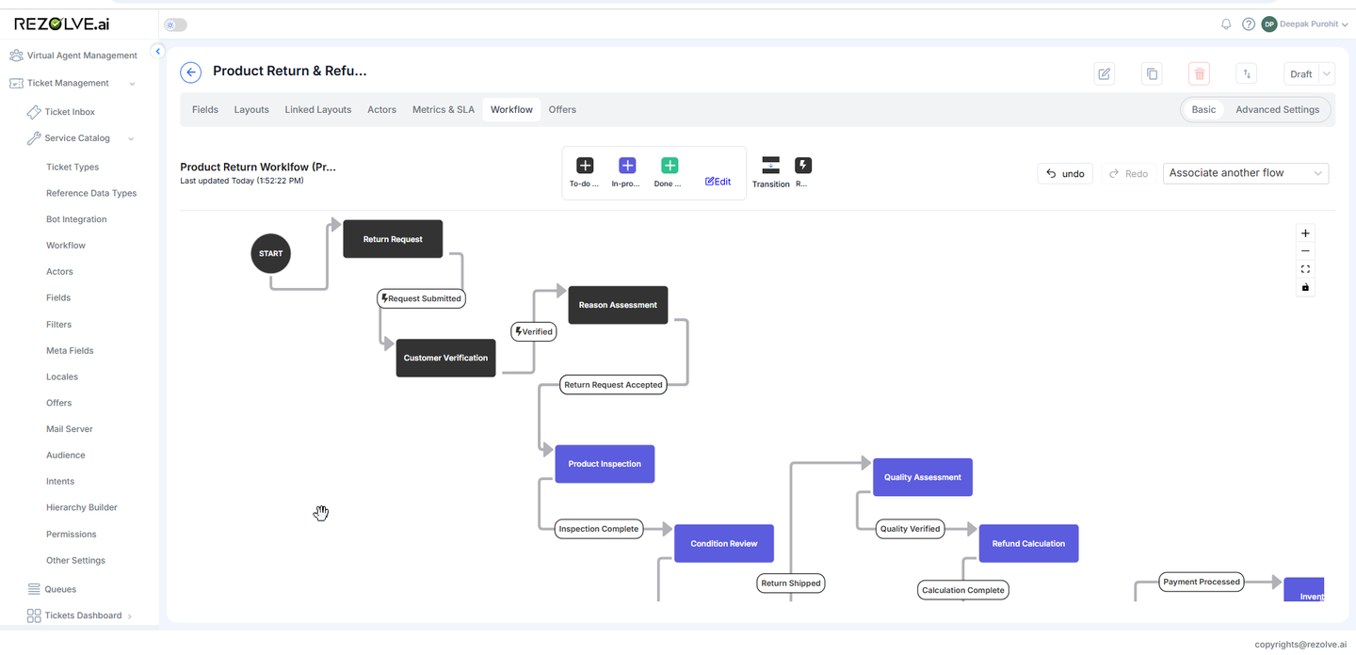Image resolution: width=1356 pixels, height=655 pixels.
Task: Click the import/export arrows icon
Action: 1247,73
